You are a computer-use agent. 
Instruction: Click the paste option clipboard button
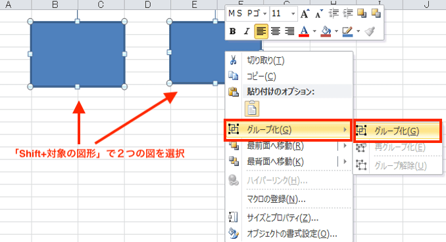click(x=252, y=108)
